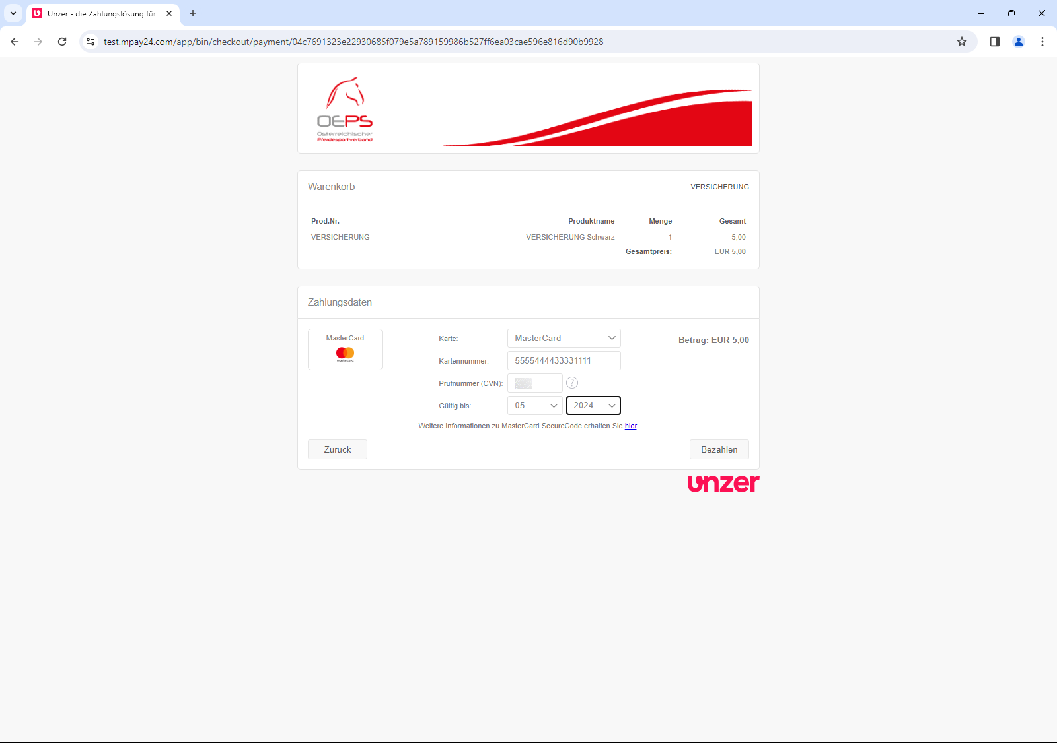Click the 'VERSICHERUNG Schwarz' product name
The height and width of the screenshot is (743, 1057).
coord(570,237)
